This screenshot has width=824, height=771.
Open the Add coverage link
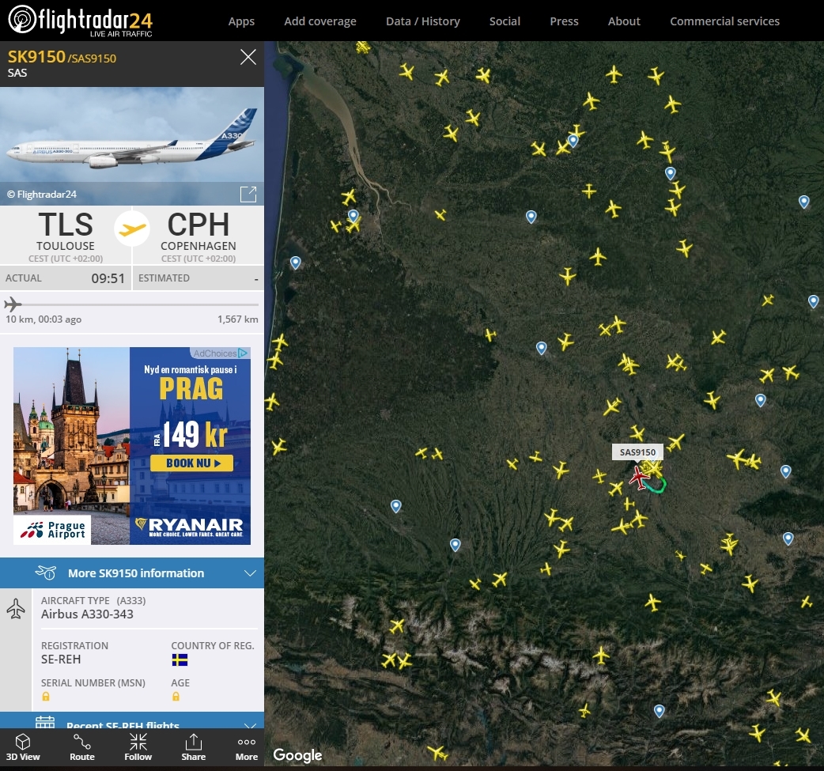320,21
